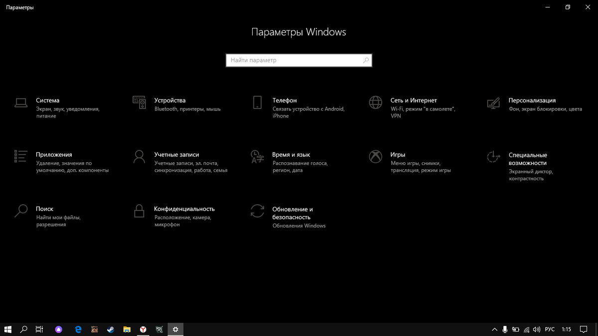Switch to Yandex Browser on the taskbar
This screenshot has width=598, height=336.
coord(143,329)
